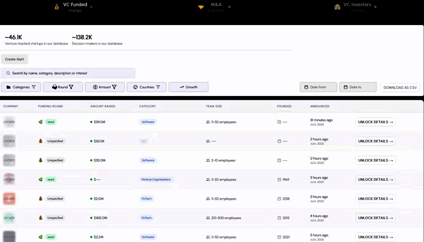The height and width of the screenshot is (242, 424).
Task: Click the 2-10 employees team size
Action: tap(223, 160)
